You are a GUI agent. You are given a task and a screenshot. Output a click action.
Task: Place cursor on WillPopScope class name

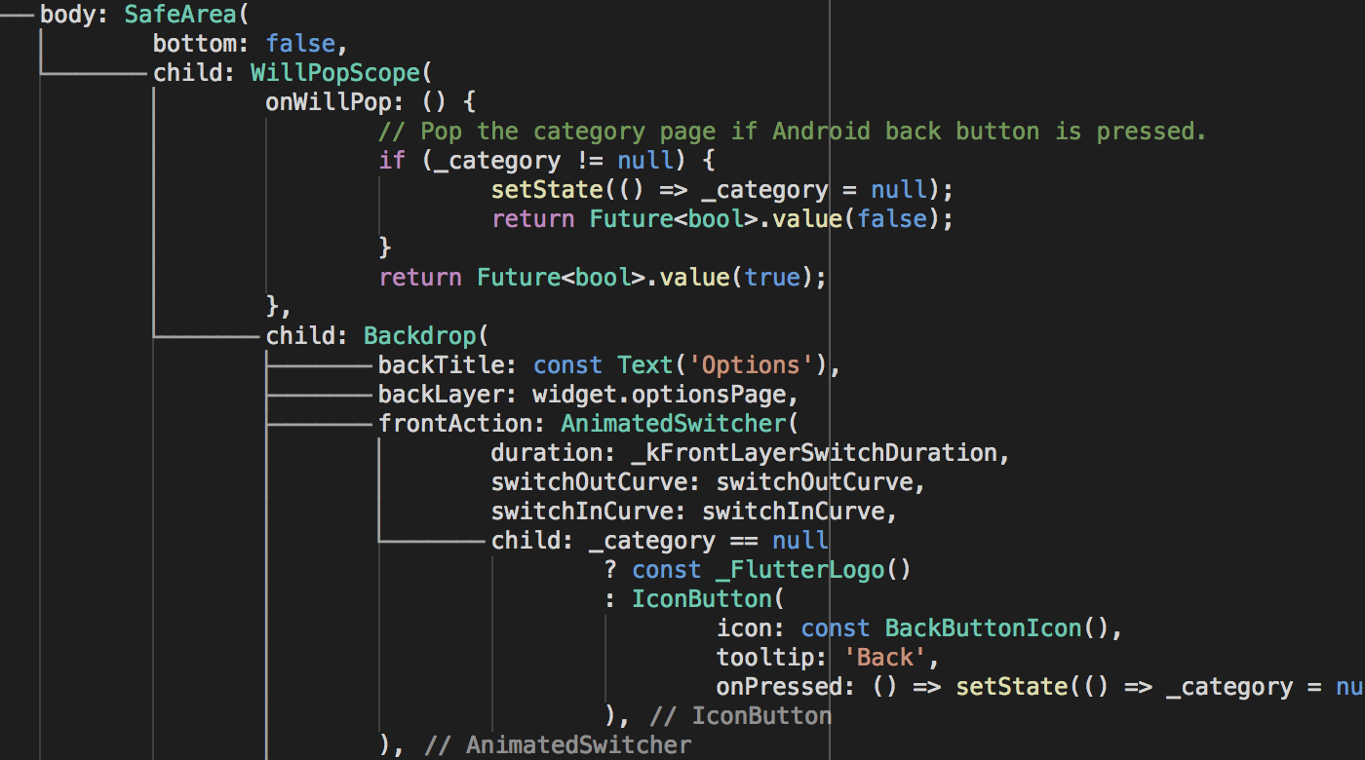[x=334, y=73]
